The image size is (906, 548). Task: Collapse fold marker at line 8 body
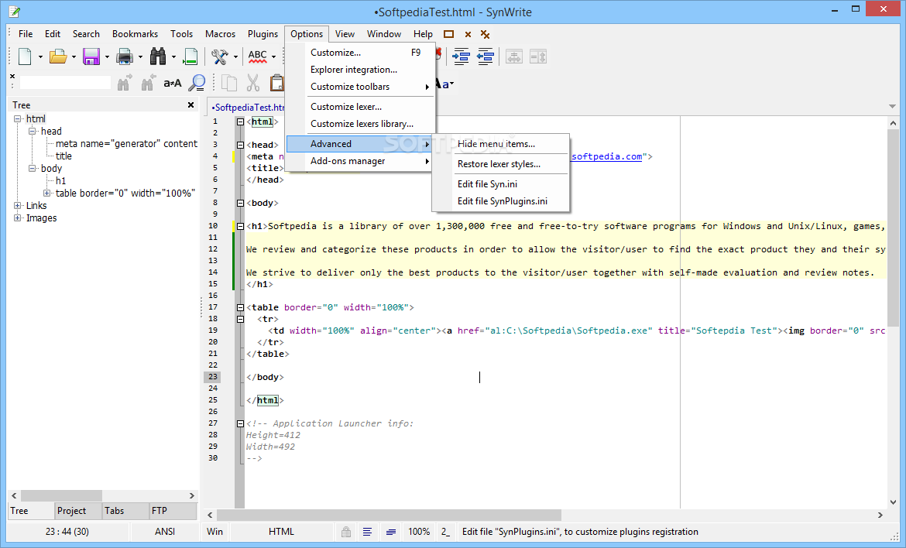pyautogui.click(x=240, y=204)
